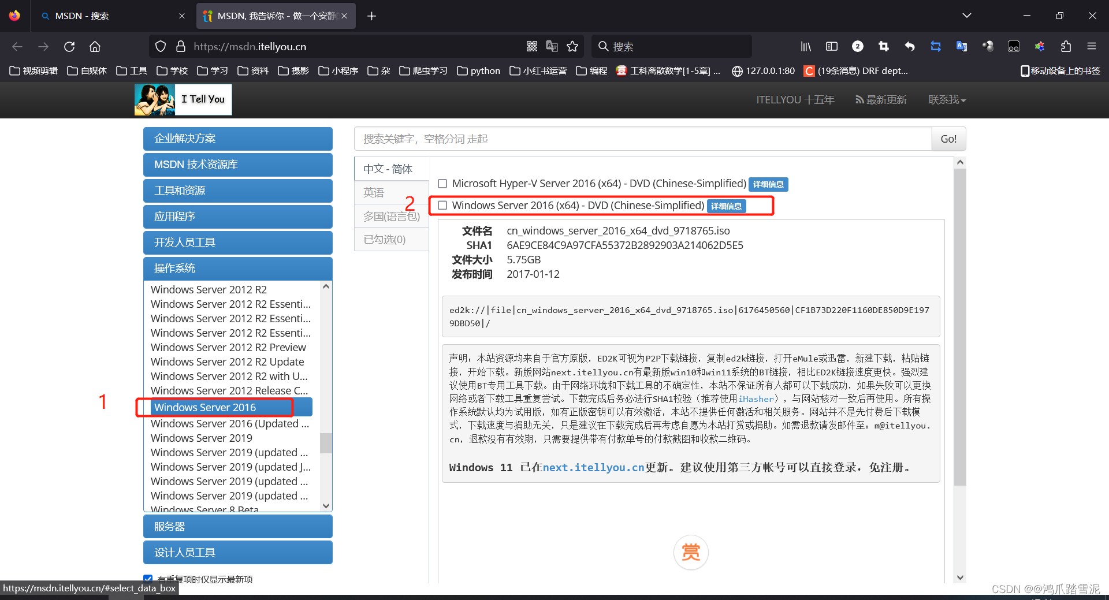Open the QR code icon in address bar
Viewport: 1109px width, 600px height.
(532, 47)
